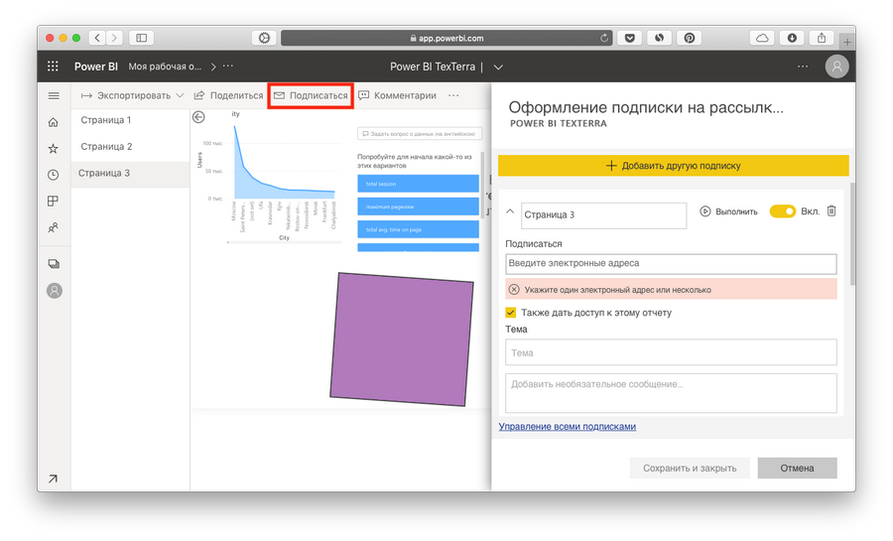The height and width of the screenshot is (541, 893).
Task: Open Комментарии in the toolbar
Action: click(x=398, y=95)
